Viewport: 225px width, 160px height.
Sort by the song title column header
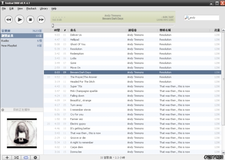point(97,30)
